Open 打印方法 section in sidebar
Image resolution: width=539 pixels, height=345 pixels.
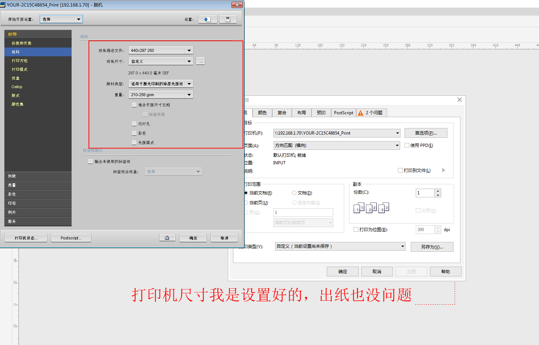[38, 61]
